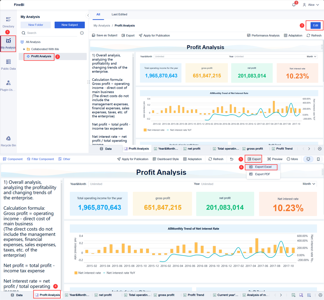Open the notification bell icon
This screenshot has width=324, height=300.
pyautogui.click(x=293, y=5)
